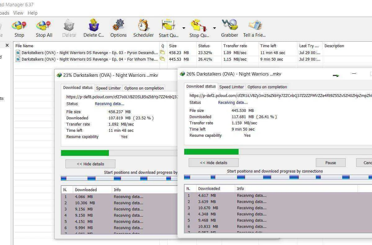
Task: Open Options on completion tab in 23% window
Action: coord(144,88)
